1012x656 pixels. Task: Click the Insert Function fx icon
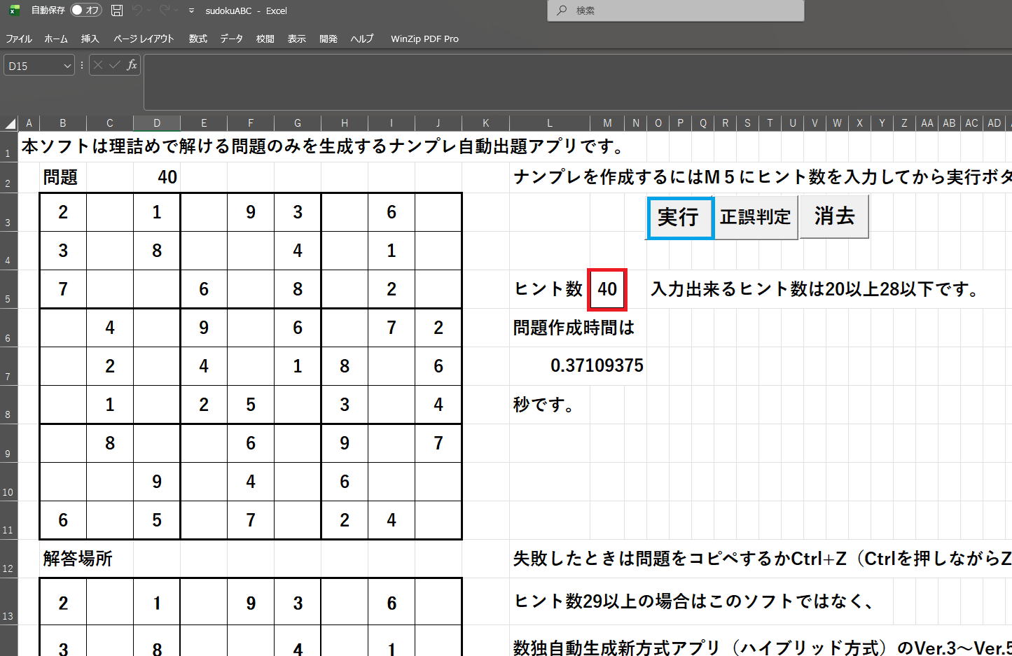coord(132,65)
